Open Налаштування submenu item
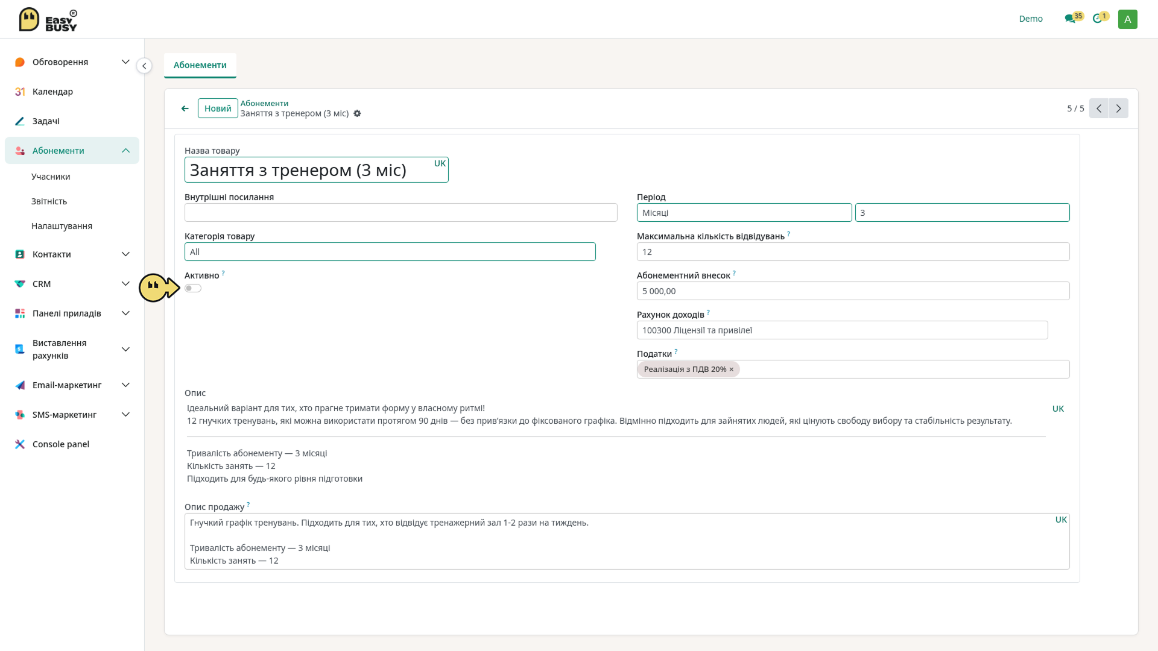 [x=62, y=226]
